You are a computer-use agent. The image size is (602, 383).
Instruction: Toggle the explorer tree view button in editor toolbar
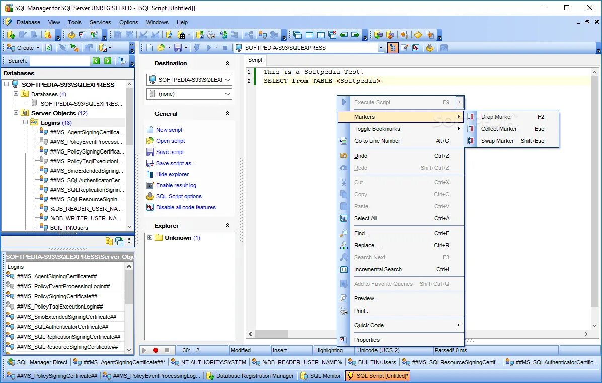393,48
